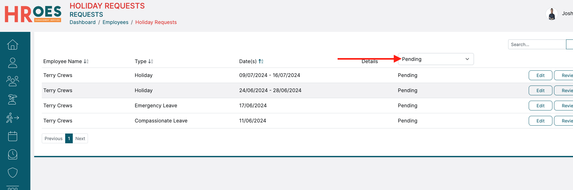573x190 pixels.
Task: Click Next pagination button
Action: click(80, 139)
